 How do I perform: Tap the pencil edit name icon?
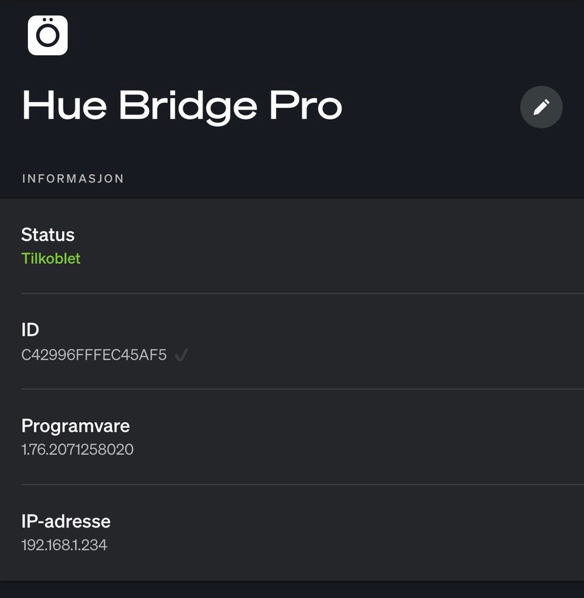click(541, 107)
